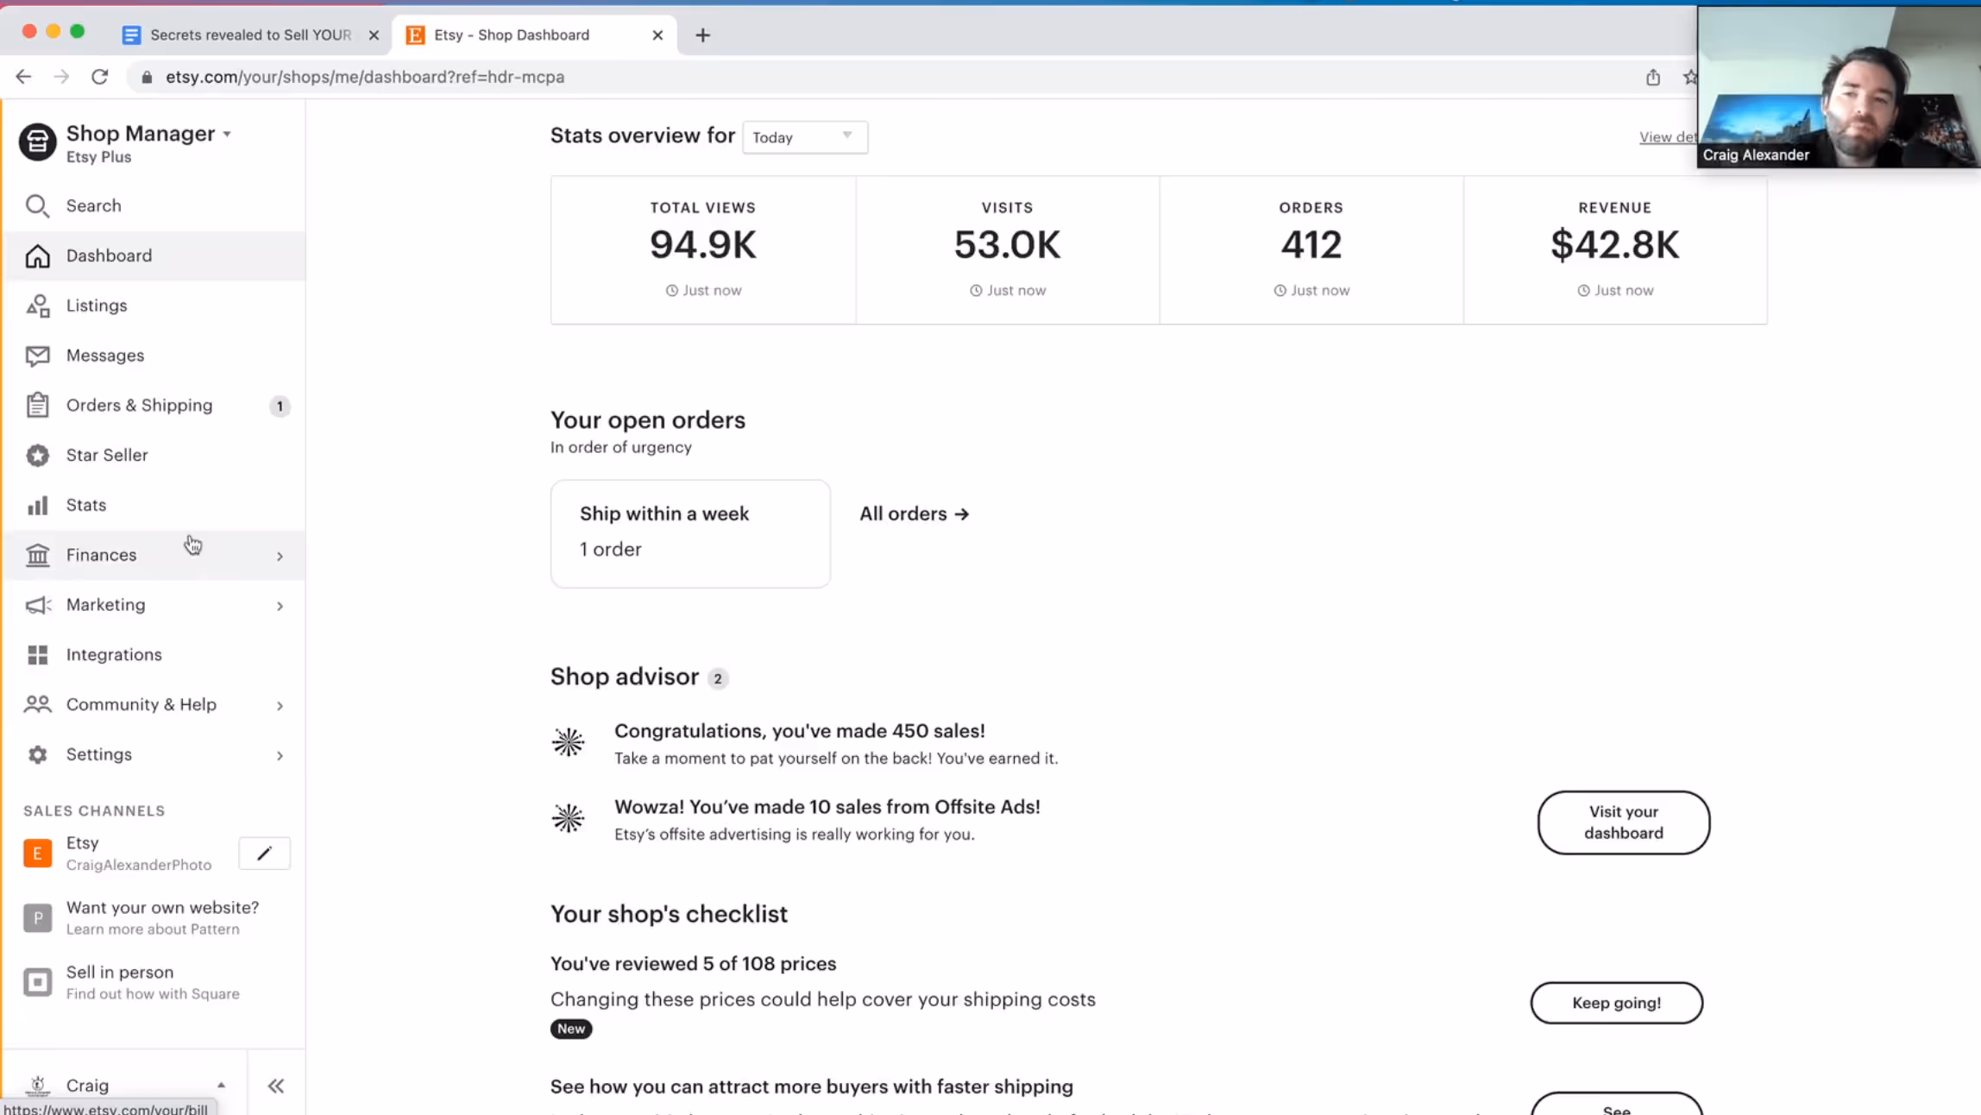Edit Etsy sales channel pencil icon
This screenshot has height=1115, width=1981.
click(x=264, y=854)
